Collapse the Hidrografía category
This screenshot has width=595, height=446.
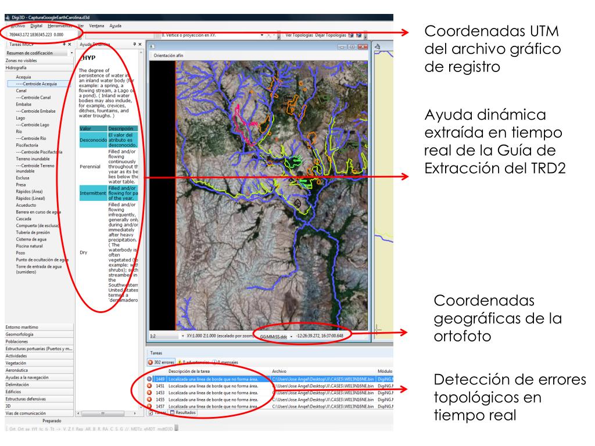[x=39, y=68]
